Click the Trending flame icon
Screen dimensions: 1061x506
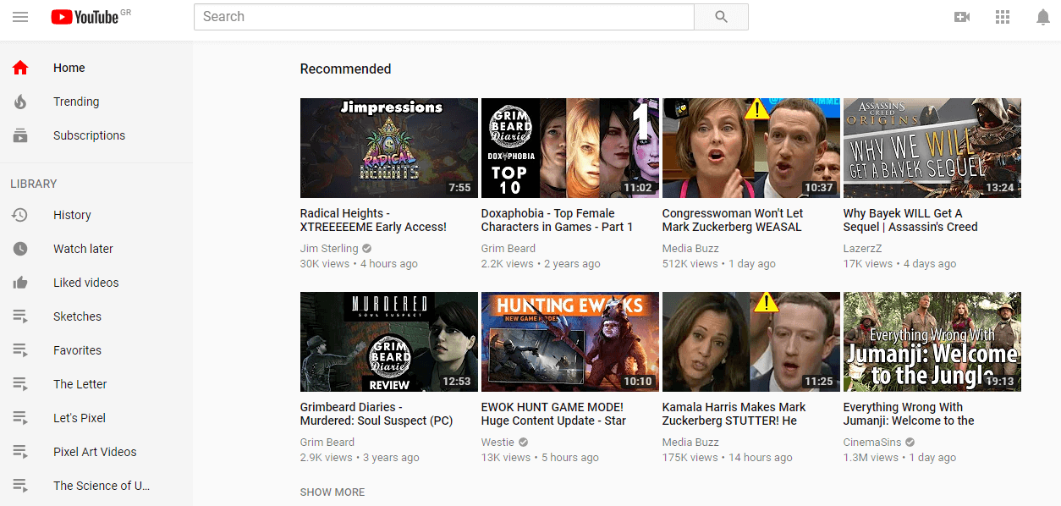pyautogui.click(x=20, y=102)
